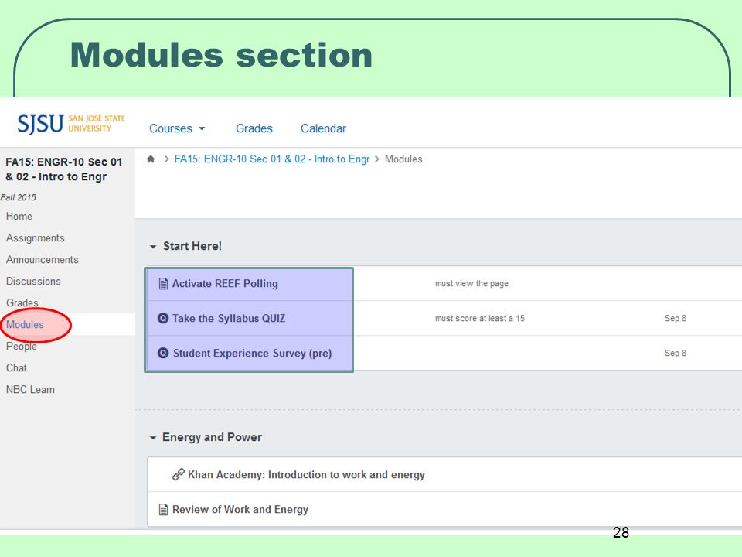
Task: Click link icon beside Khan Academy item
Action: pos(178,474)
